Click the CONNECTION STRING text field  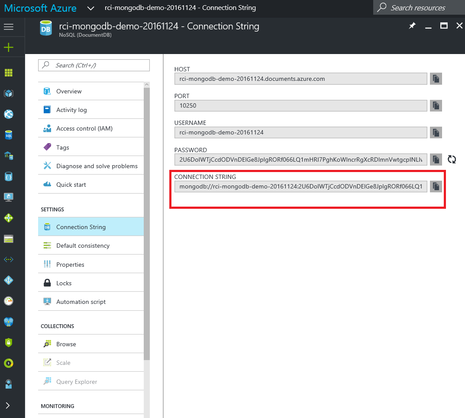tap(301, 186)
